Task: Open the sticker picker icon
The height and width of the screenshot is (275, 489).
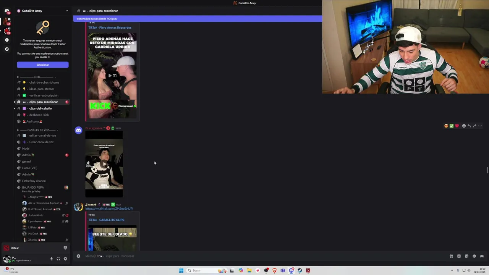Action: 466,256
